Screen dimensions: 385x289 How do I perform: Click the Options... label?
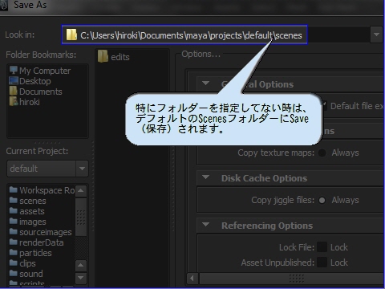[201, 55]
